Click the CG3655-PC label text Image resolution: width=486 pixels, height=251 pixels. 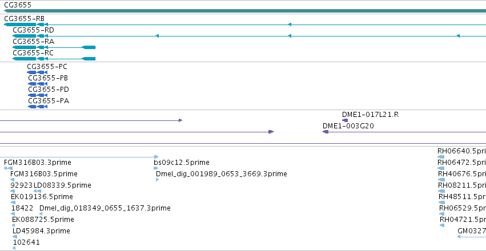tap(47, 67)
